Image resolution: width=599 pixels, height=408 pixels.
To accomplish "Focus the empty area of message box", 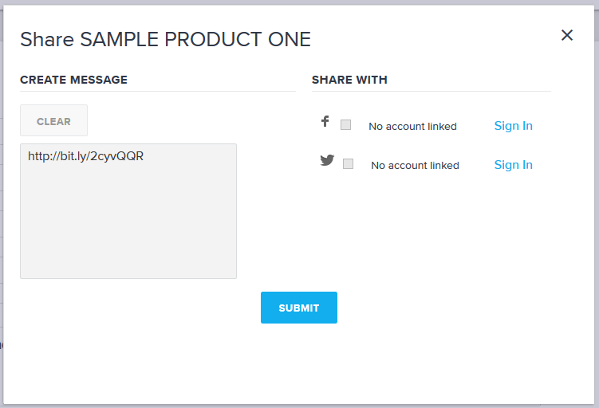I will click(x=128, y=223).
